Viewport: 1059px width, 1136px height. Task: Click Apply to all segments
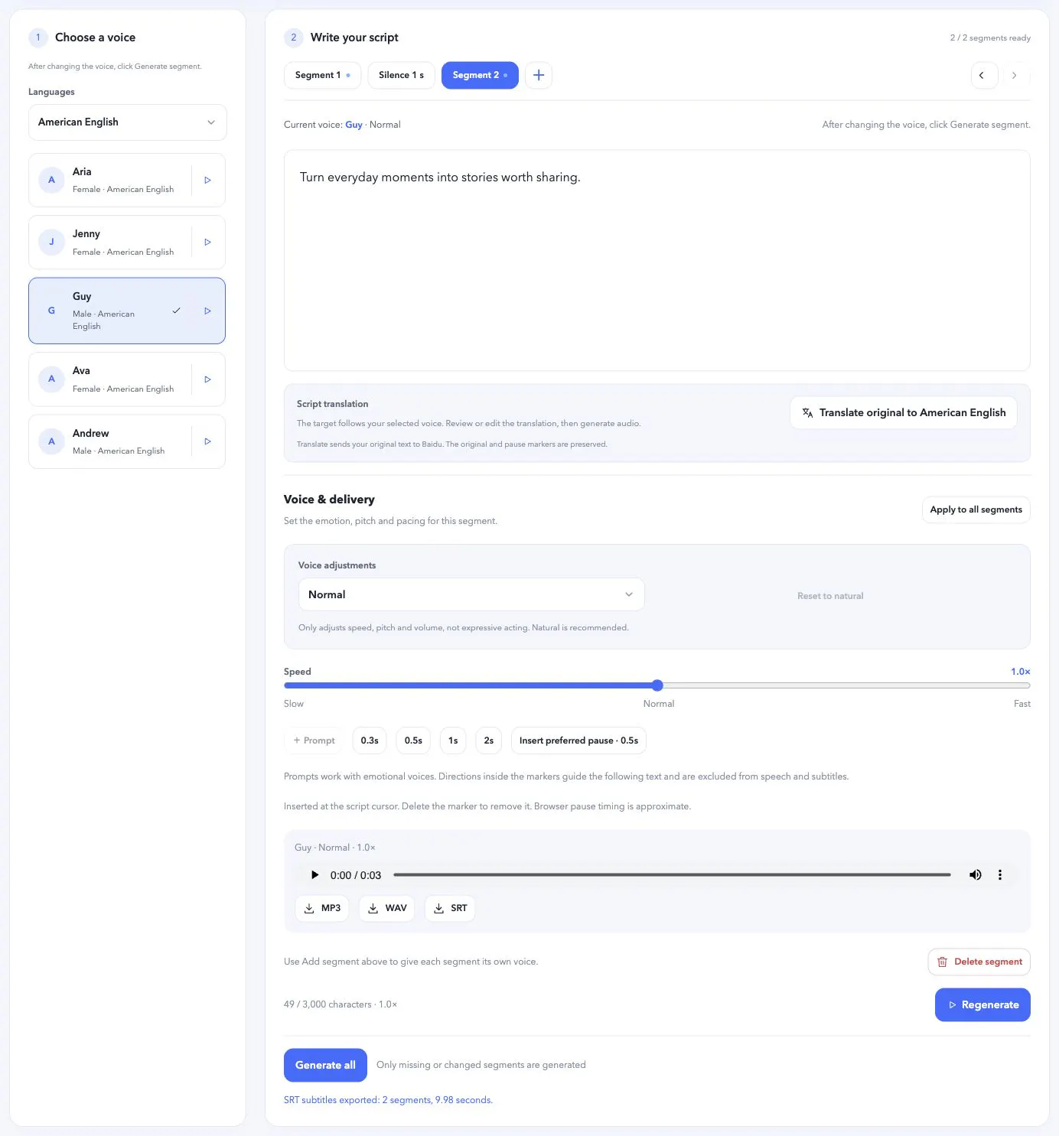click(976, 509)
